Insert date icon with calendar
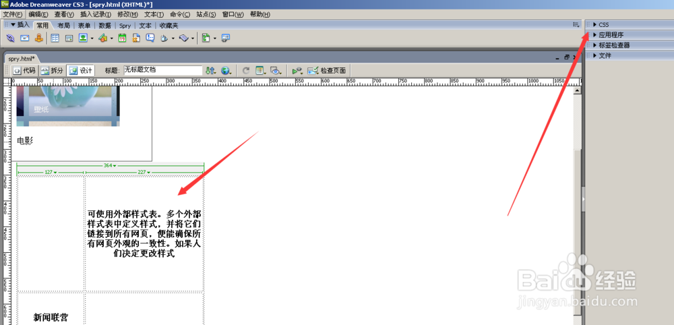 click(122, 38)
